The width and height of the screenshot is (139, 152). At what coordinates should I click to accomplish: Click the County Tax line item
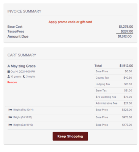pos(114,78)
